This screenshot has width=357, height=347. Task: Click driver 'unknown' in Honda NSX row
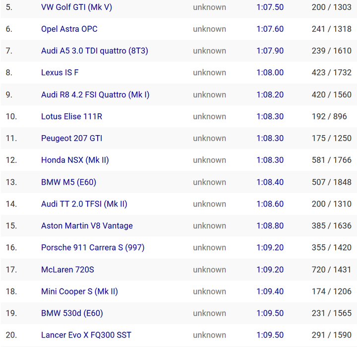coord(209,160)
